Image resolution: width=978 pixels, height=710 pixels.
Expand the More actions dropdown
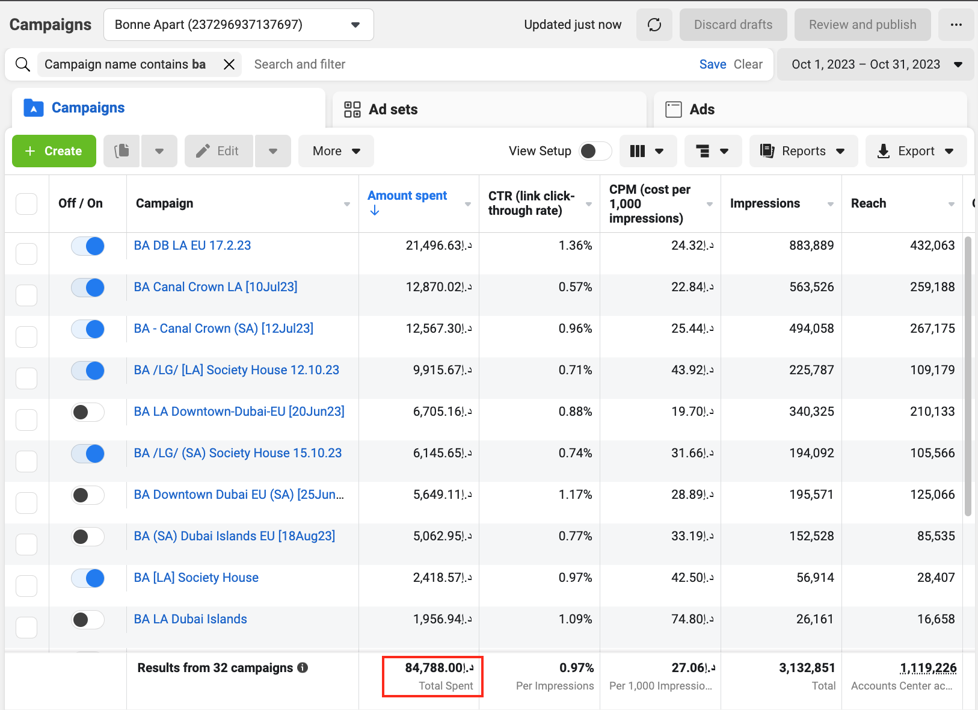[x=336, y=151]
